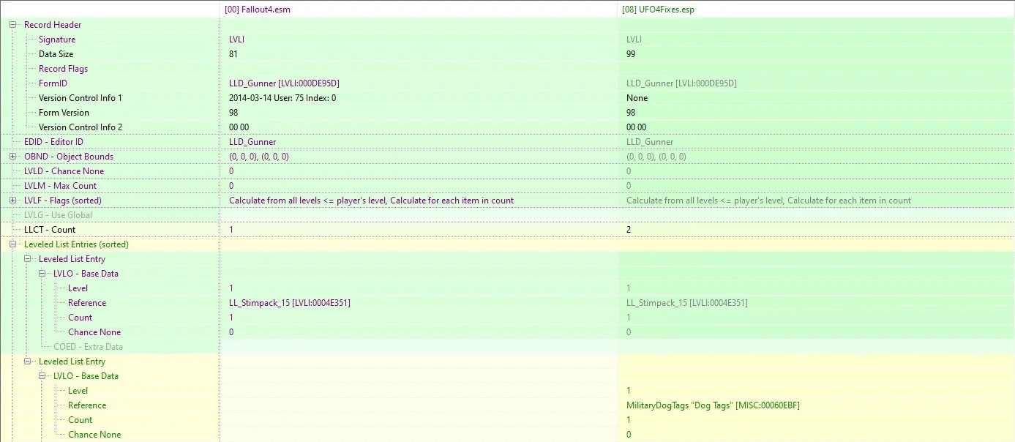Click LL_Stimpack_15 [LVLI:0004E351] in Fallout4.esm column
Screen dimensions: 1015x442
[x=289, y=303]
